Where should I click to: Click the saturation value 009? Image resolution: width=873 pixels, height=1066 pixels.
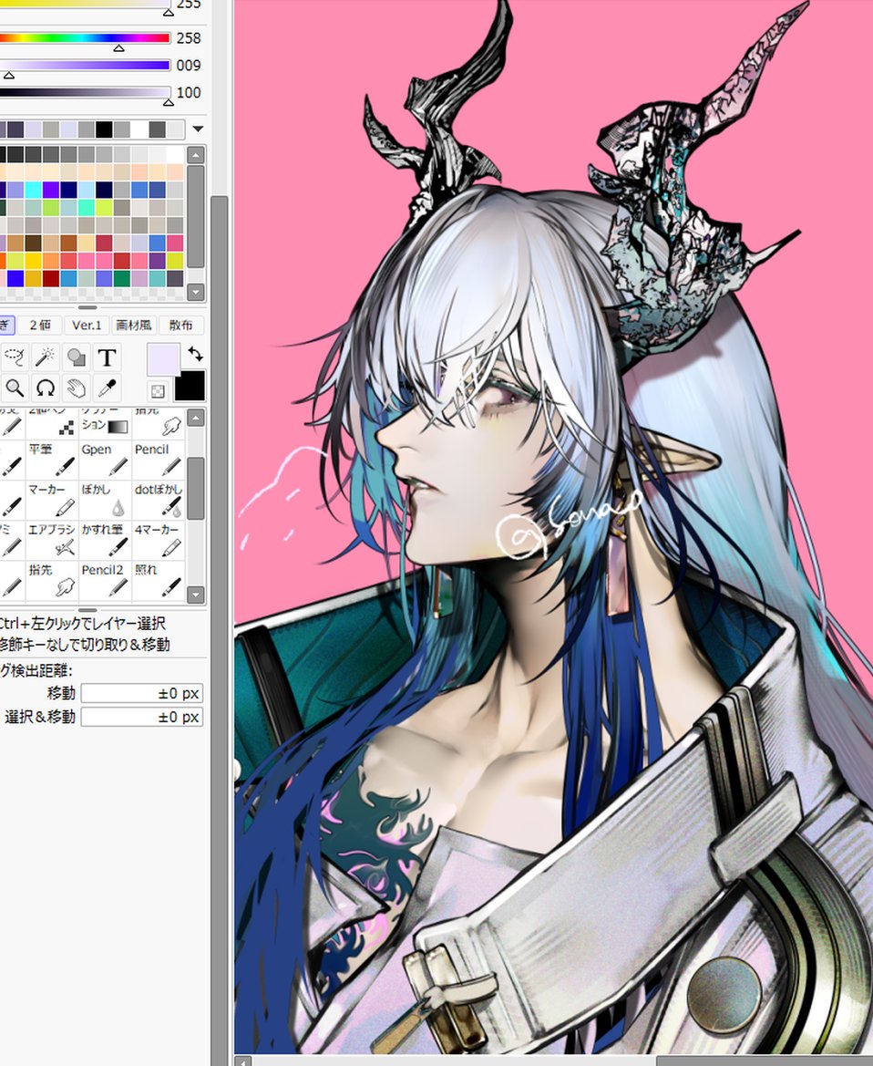(189, 66)
